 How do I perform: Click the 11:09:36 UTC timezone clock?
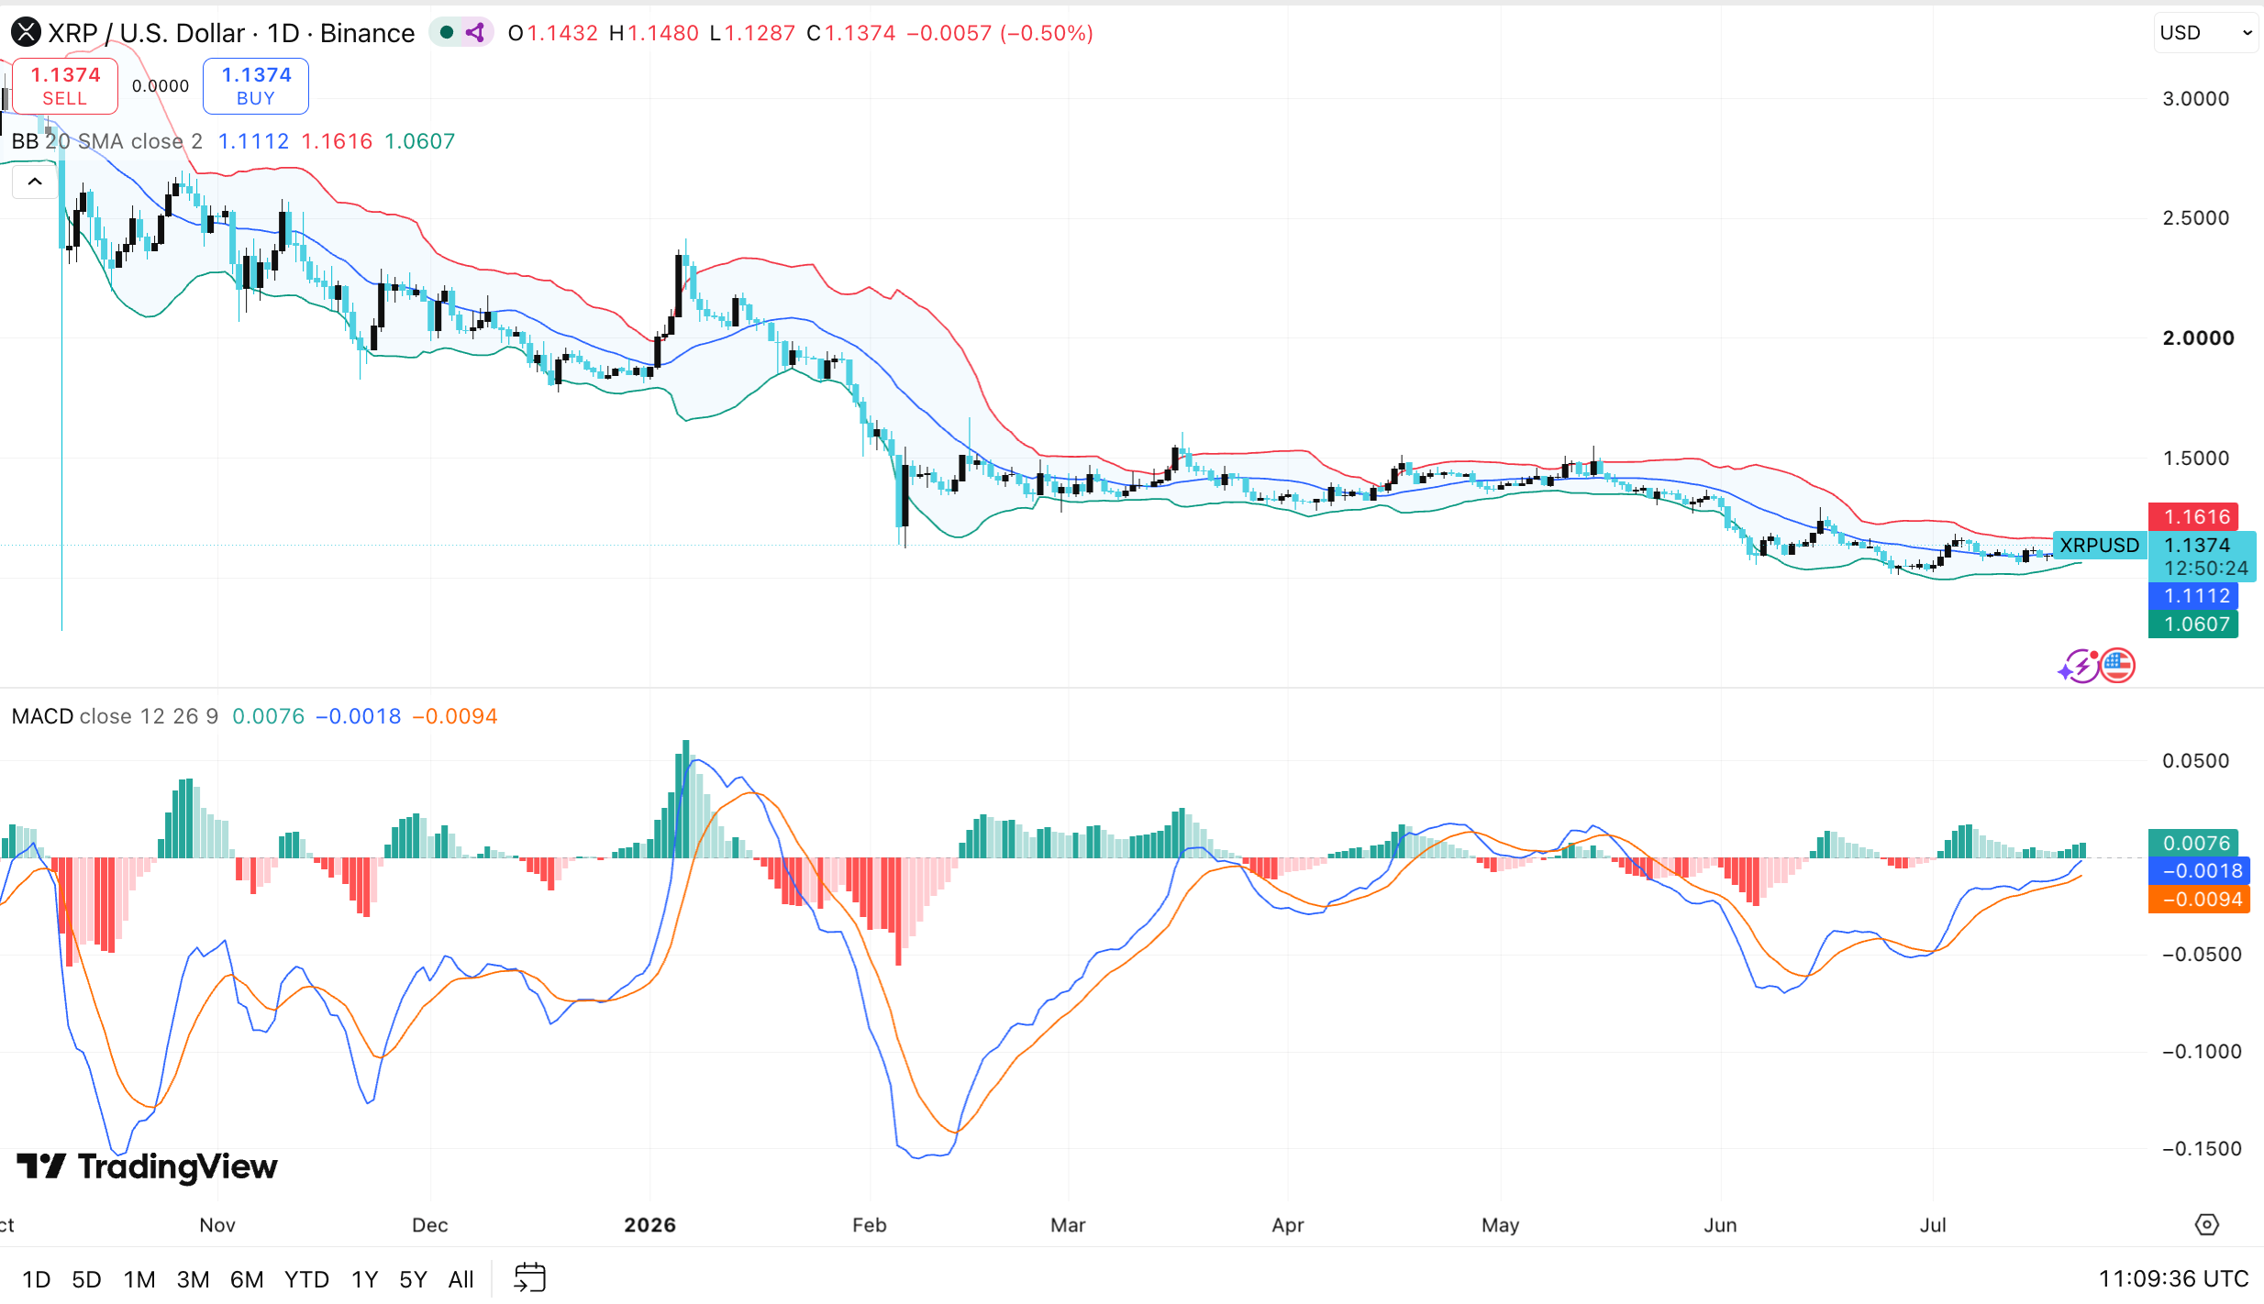(x=2173, y=1278)
